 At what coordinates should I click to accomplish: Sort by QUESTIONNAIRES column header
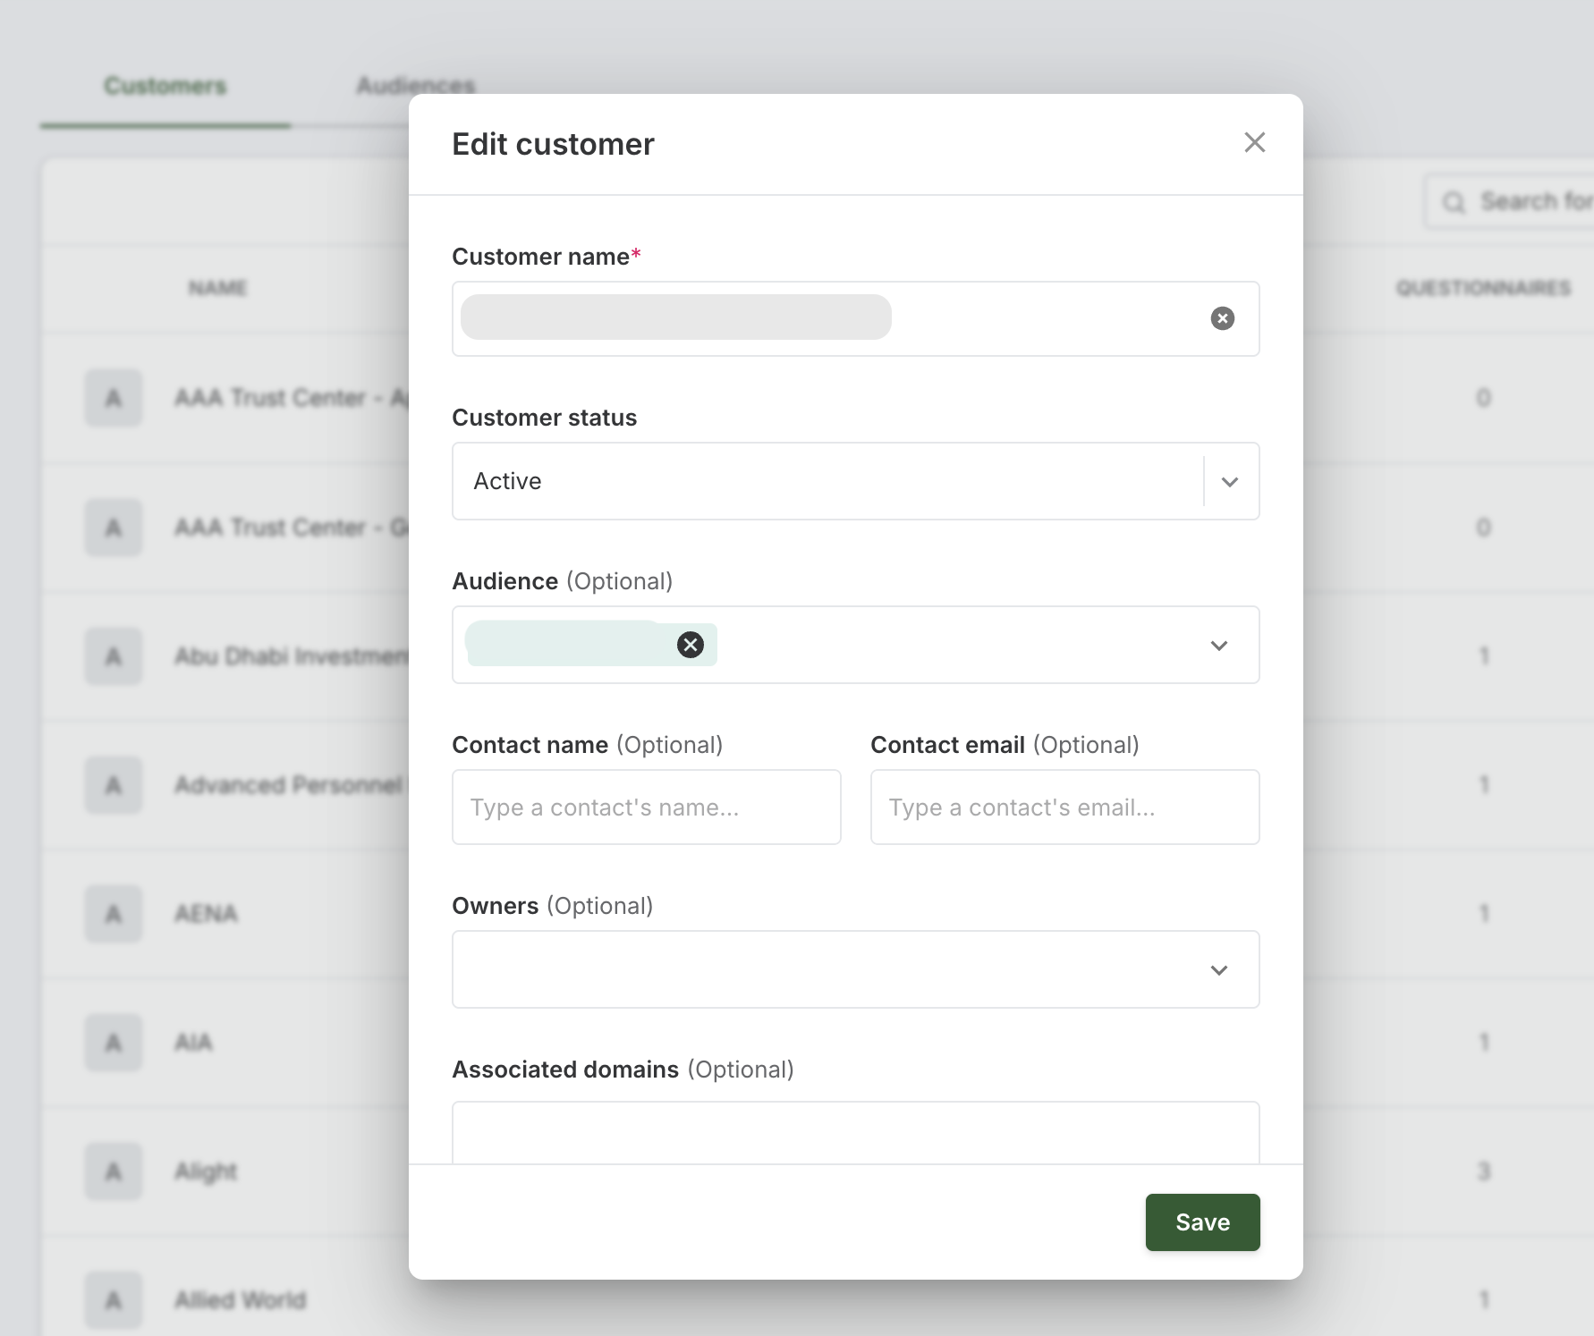tap(1483, 288)
